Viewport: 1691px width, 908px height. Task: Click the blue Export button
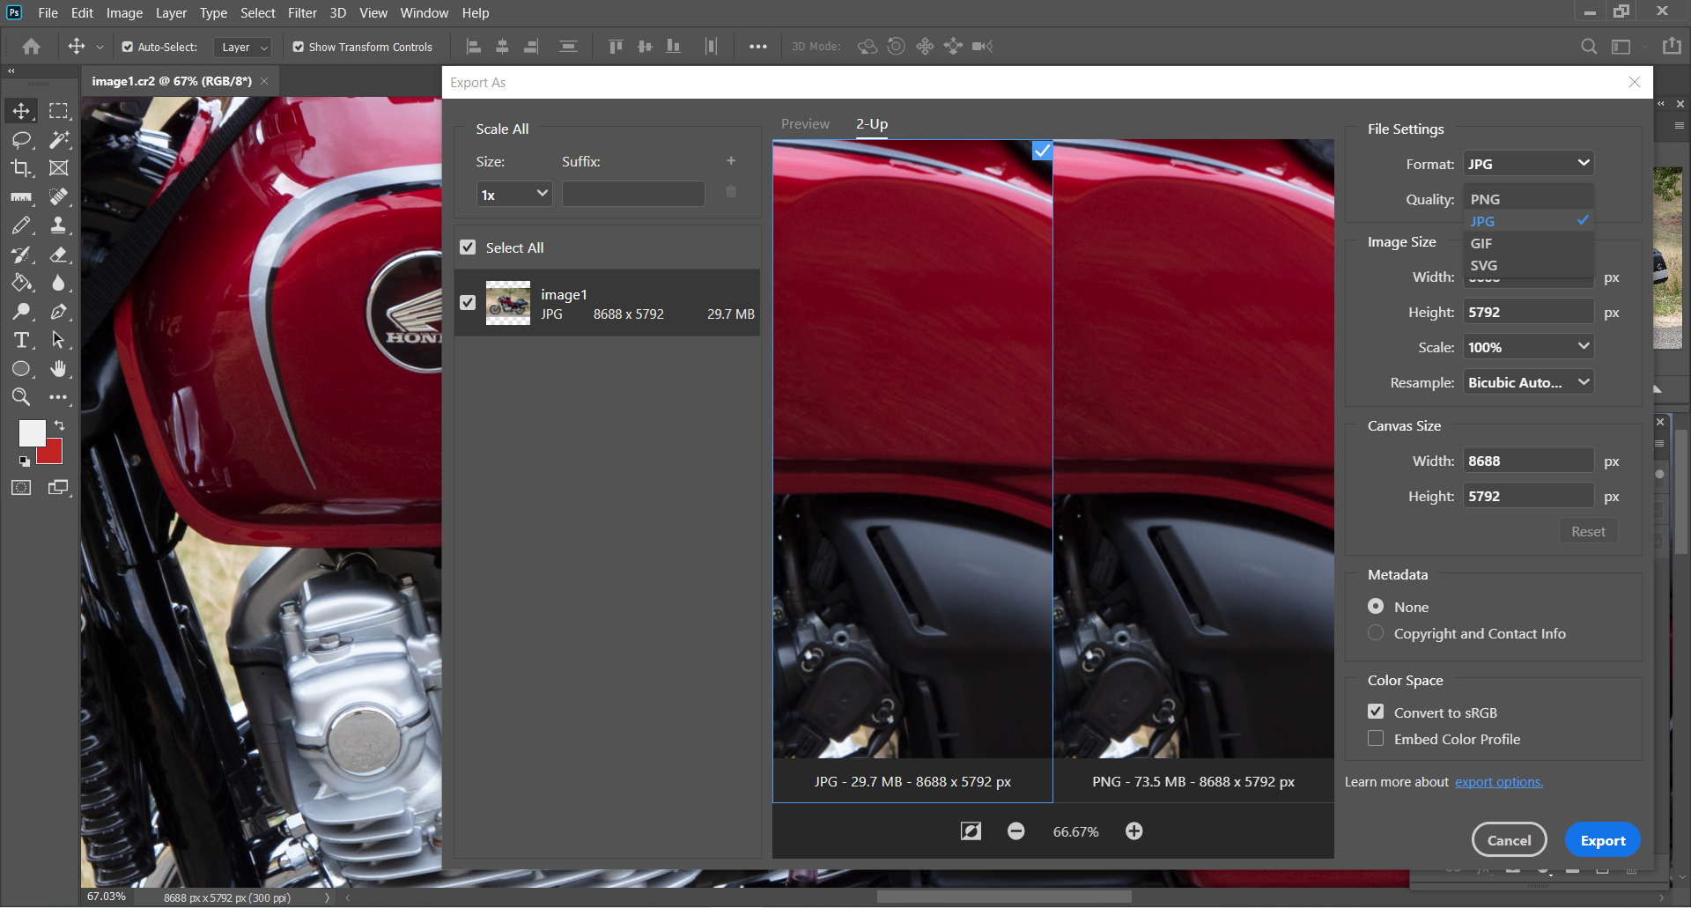[1602, 840]
